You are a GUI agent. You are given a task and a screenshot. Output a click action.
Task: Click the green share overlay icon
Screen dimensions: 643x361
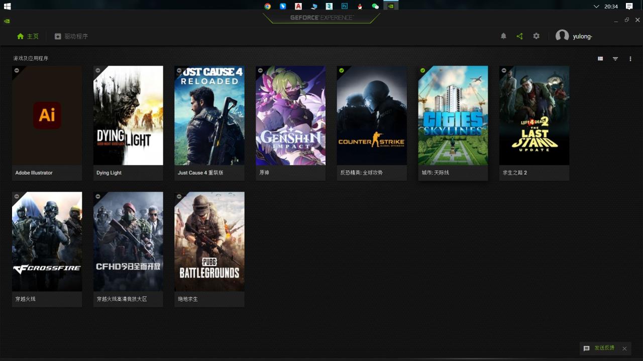(x=519, y=36)
